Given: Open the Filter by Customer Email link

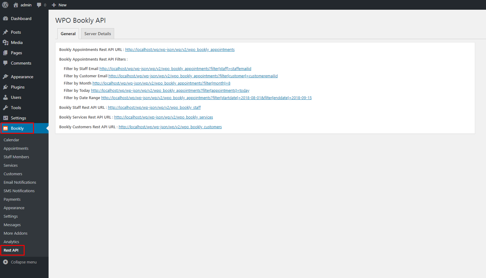Looking at the screenshot, I should point(193,76).
